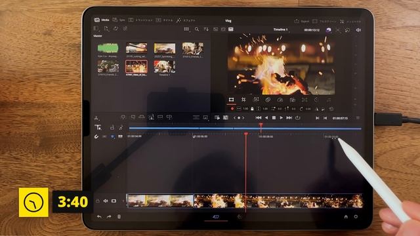Click the sync clips icon
Screen dimensions: 420x236
point(115,29)
